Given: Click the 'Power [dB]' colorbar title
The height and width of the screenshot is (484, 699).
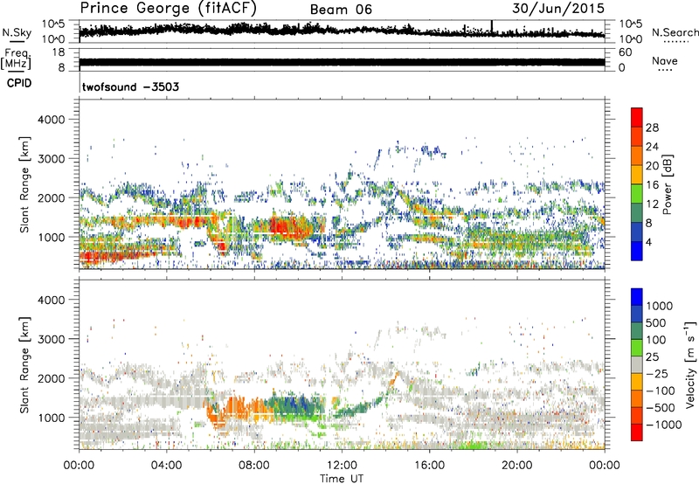Looking at the screenshot, I should (668, 184).
